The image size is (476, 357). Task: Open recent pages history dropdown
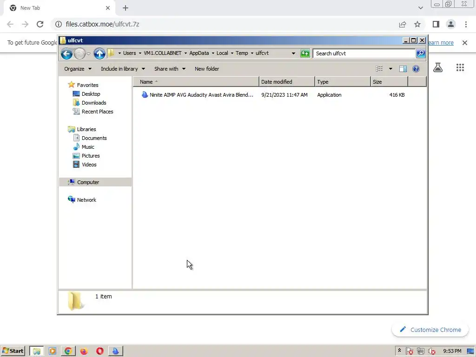point(88,54)
